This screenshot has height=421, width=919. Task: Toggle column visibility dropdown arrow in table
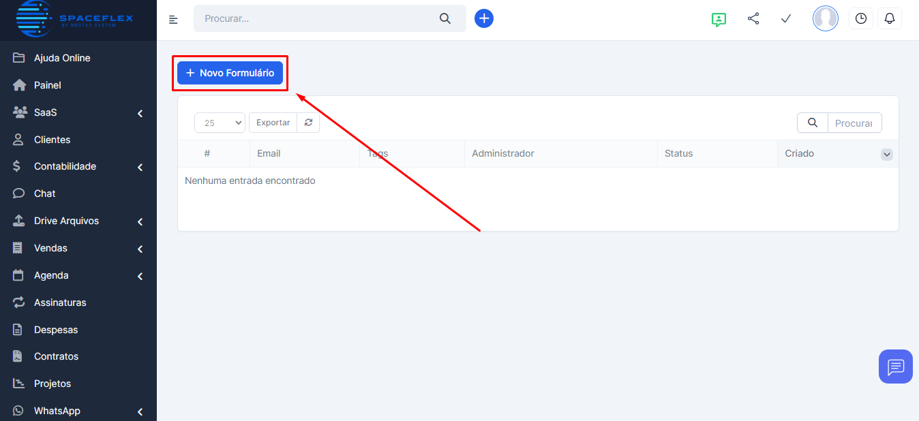pos(886,155)
